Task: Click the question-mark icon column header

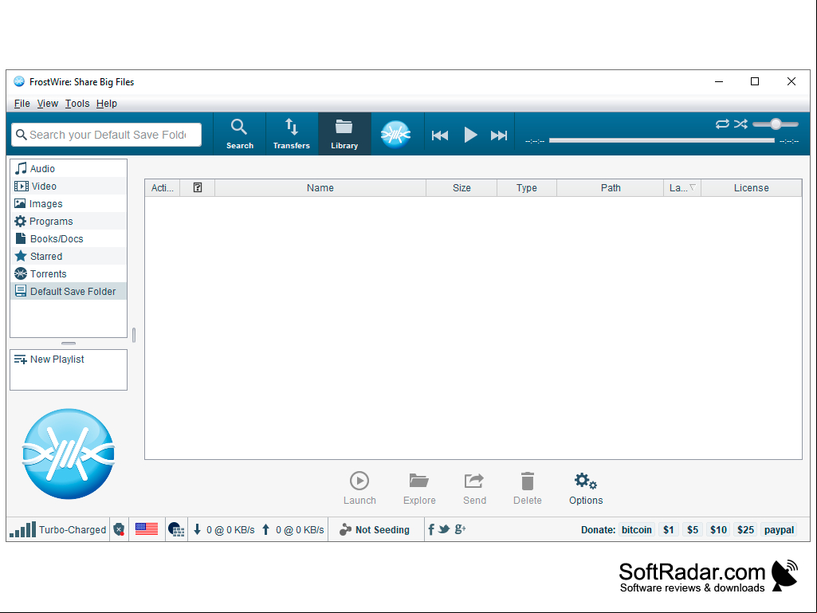Action: click(198, 187)
